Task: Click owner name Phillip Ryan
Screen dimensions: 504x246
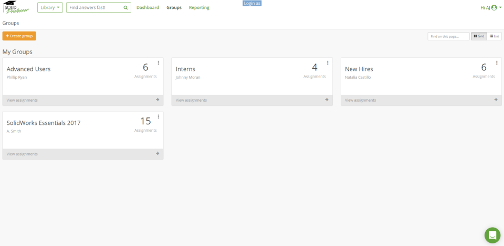Action: tap(17, 78)
